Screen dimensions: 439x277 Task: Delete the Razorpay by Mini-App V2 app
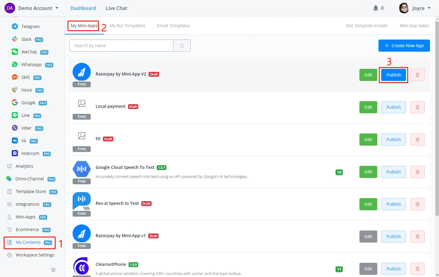[x=418, y=75]
